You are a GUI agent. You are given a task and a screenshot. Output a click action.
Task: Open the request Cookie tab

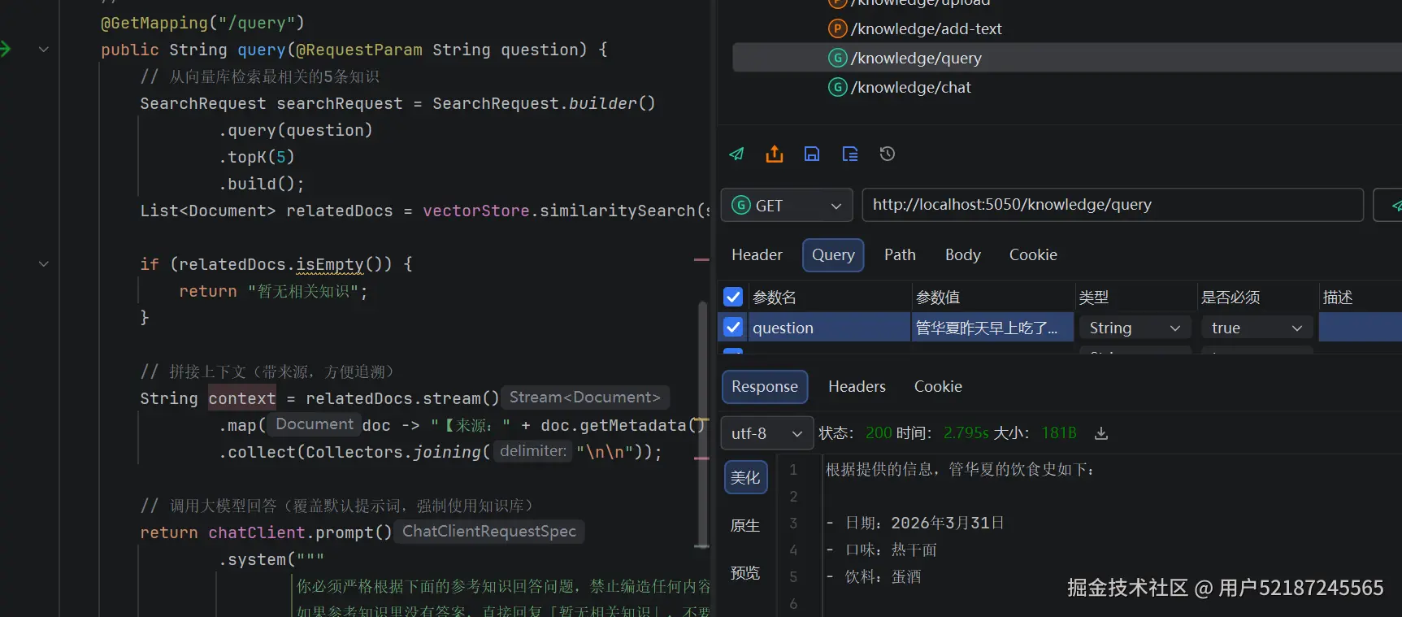point(1033,254)
